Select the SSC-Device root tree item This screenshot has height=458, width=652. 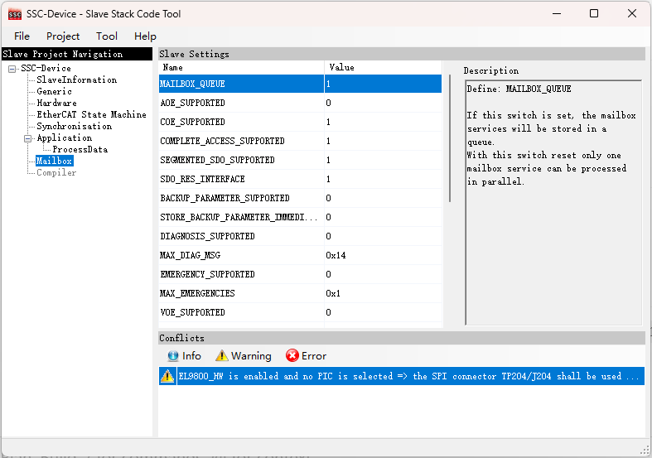pos(46,68)
